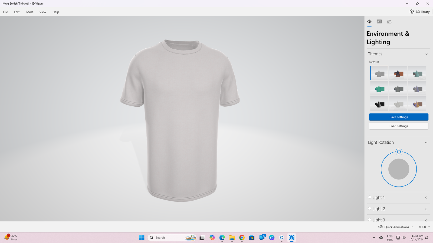The image size is (433, 243).
Task: Open the Edit menu
Action: pos(17,12)
